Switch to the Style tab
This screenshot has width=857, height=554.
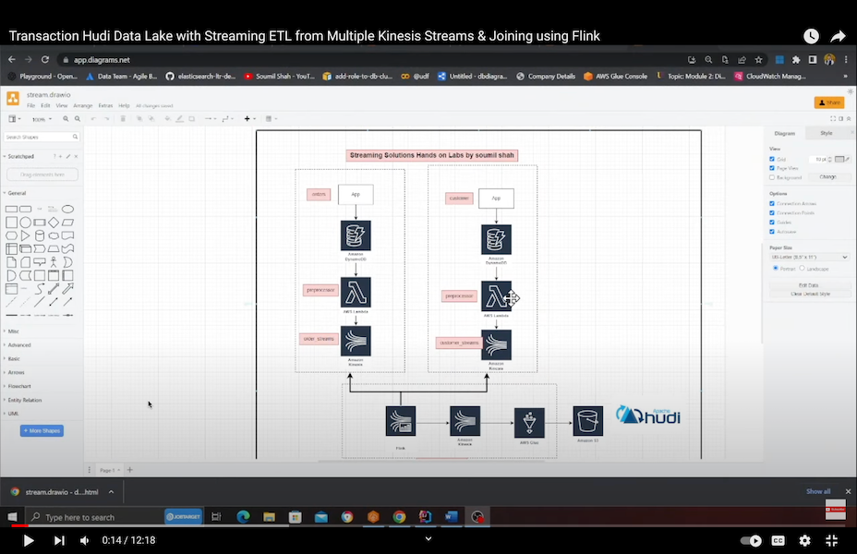coord(826,133)
